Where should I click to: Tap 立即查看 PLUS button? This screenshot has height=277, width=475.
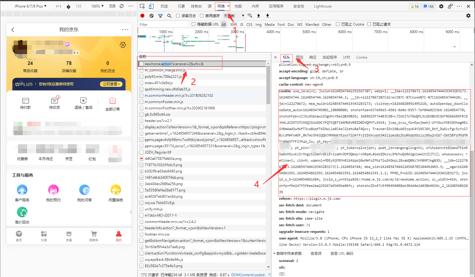[111, 84]
